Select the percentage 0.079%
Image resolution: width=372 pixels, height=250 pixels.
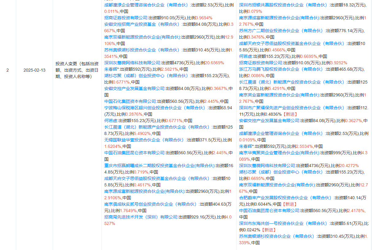pyautogui.click(x=255, y=11)
